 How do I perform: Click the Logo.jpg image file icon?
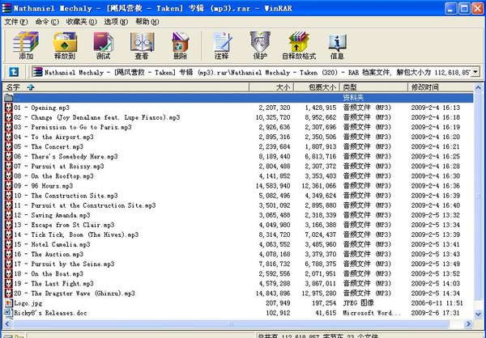(x=9, y=303)
